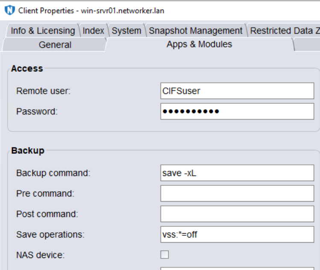Open the Restricted Data Zones tab
Screen dimensions: 320x270
[284, 31]
